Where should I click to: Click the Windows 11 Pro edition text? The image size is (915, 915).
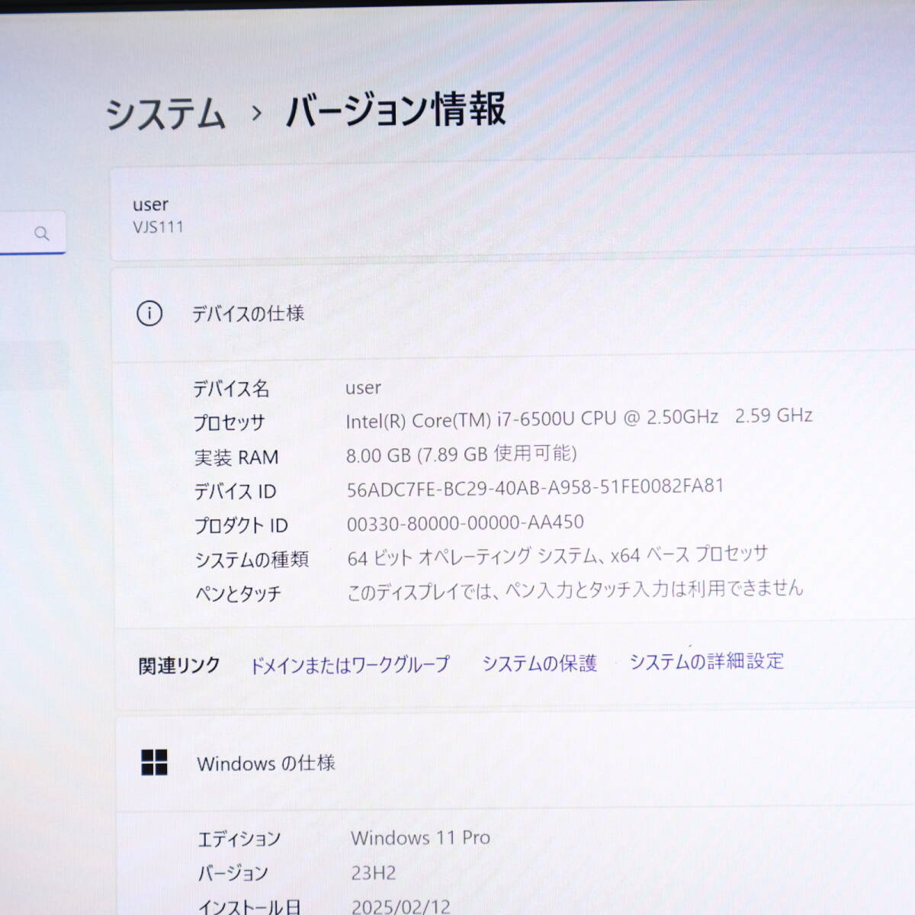[420, 837]
